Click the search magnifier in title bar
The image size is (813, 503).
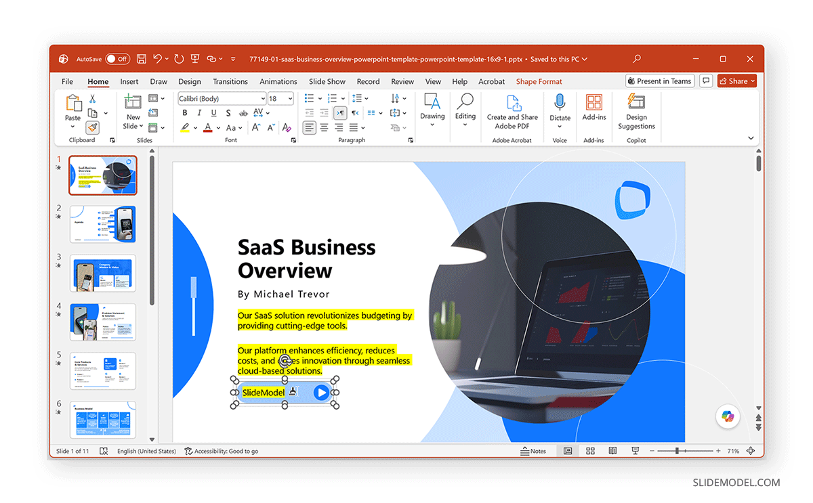(636, 59)
